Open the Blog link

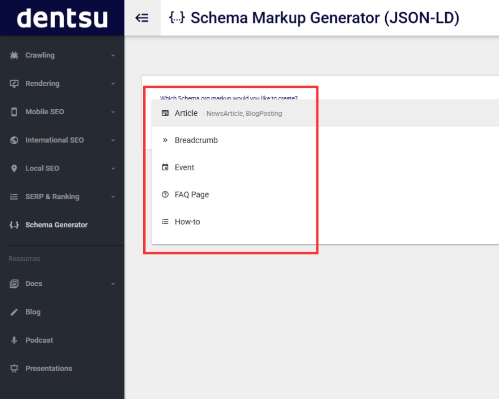tap(33, 312)
